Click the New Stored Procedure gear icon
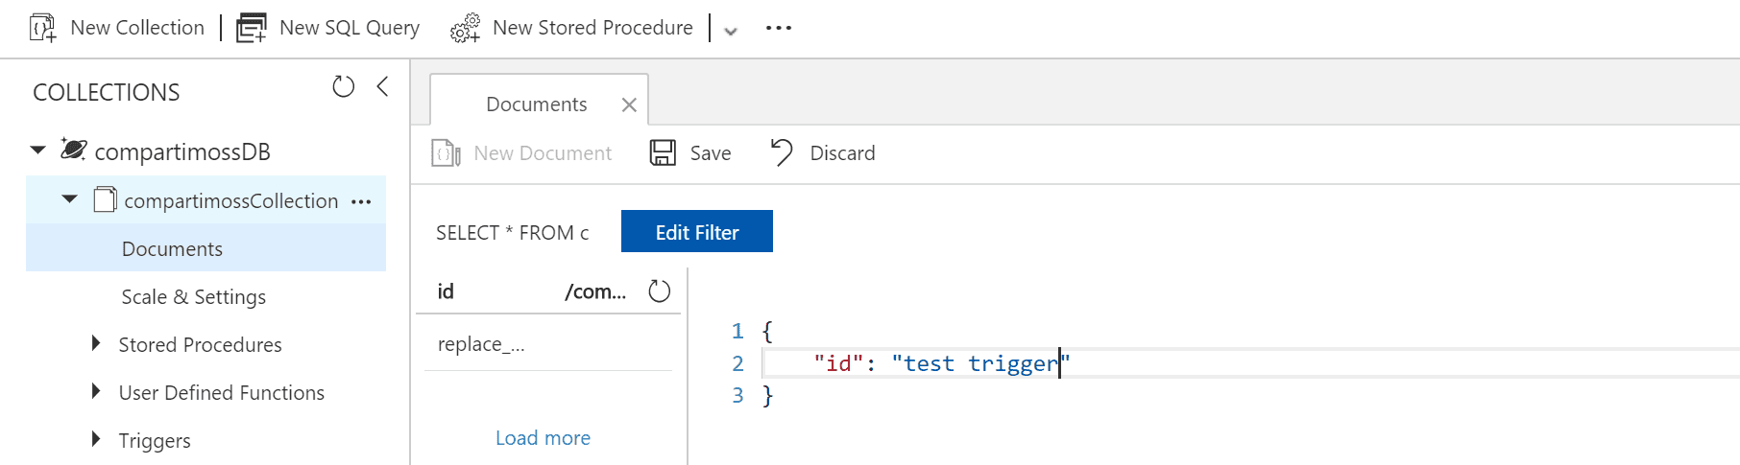Image resolution: width=1740 pixels, height=465 pixels. click(x=465, y=28)
